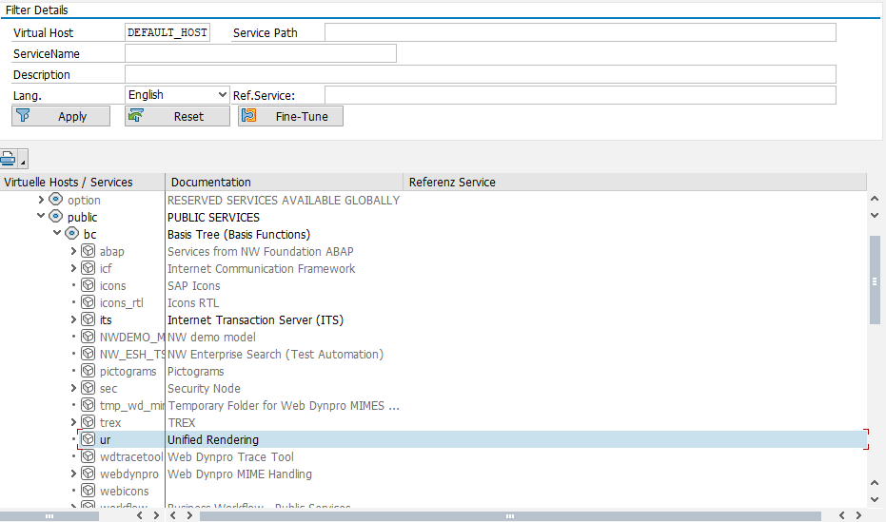The height and width of the screenshot is (522, 886).
Task: Click the tmp_wd_mime service cube icon
Action: tap(89, 405)
